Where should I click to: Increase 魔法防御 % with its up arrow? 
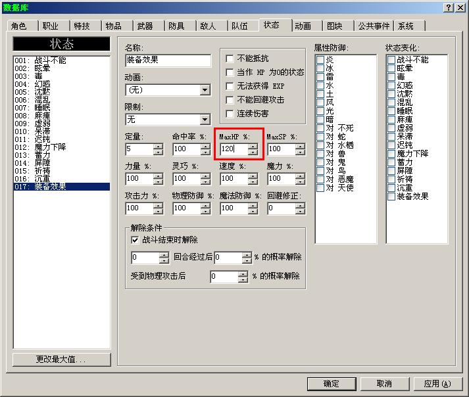pos(253,205)
